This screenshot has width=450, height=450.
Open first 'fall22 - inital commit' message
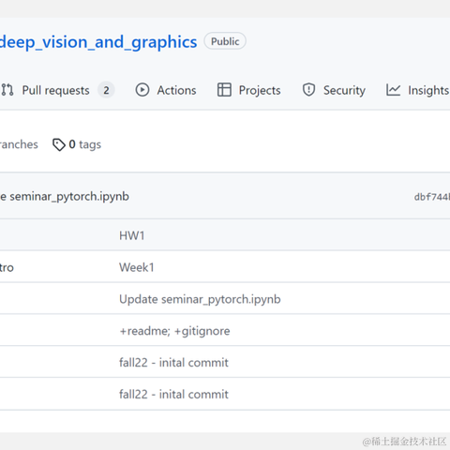tap(173, 363)
